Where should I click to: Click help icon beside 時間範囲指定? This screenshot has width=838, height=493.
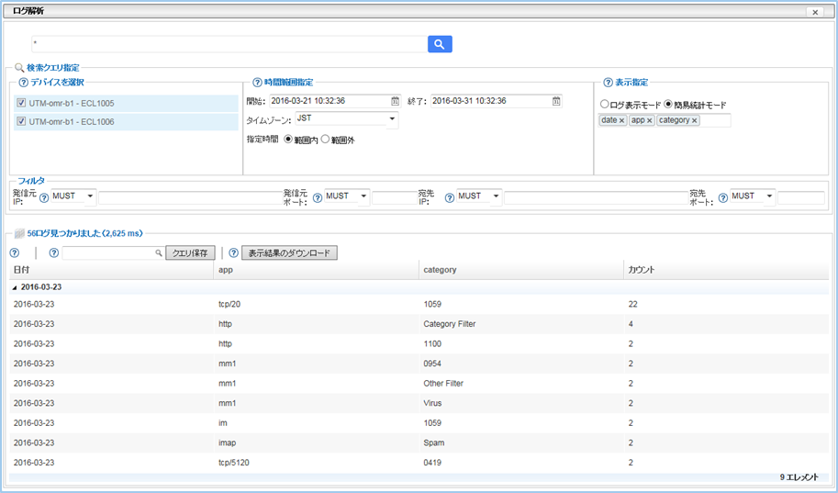(x=258, y=83)
